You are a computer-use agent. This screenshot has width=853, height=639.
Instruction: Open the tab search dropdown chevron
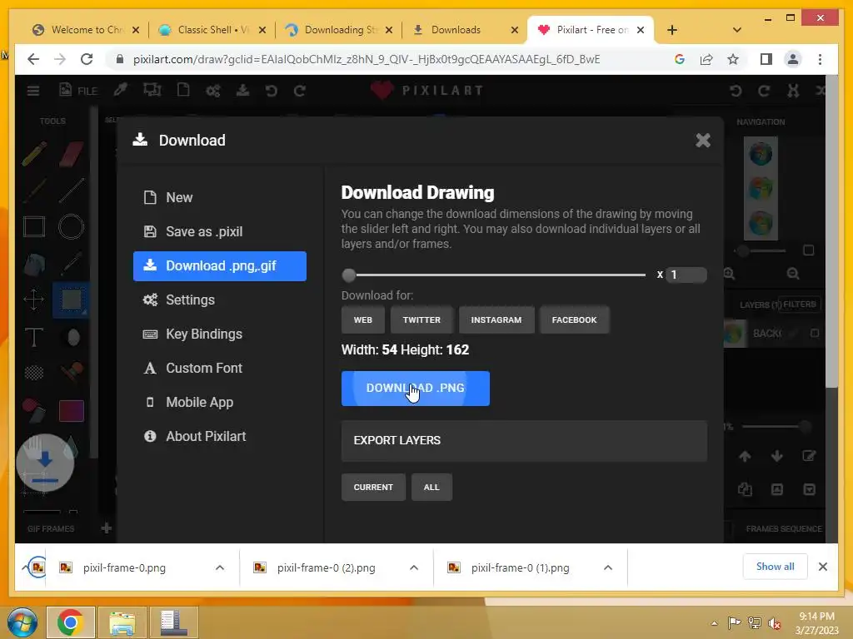click(737, 30)
